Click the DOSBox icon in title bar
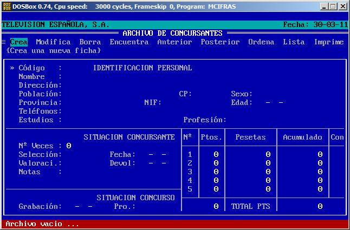The image size is (350, 230). point(6,6)
